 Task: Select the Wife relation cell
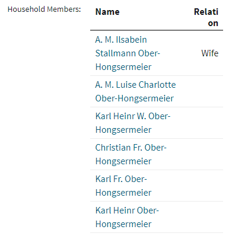click(210, 53)
